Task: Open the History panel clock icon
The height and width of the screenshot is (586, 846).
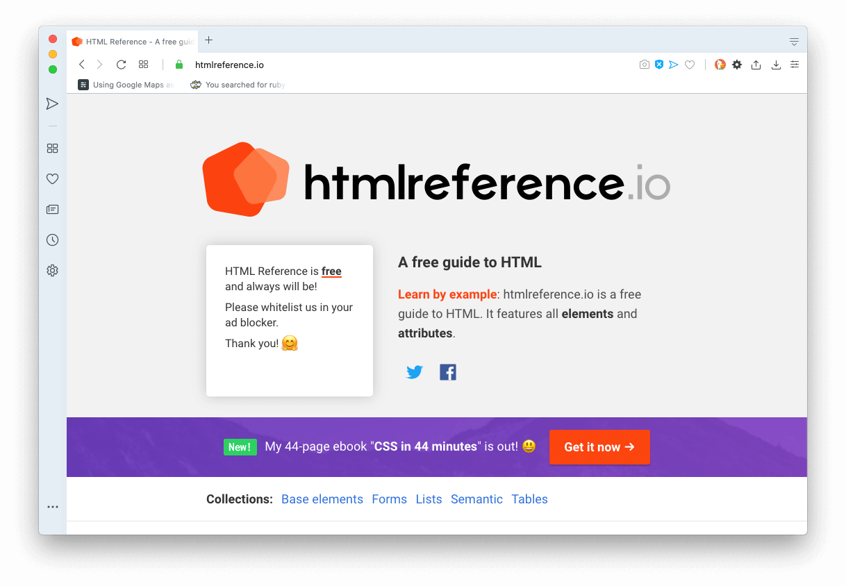Action: coord(52,240)
